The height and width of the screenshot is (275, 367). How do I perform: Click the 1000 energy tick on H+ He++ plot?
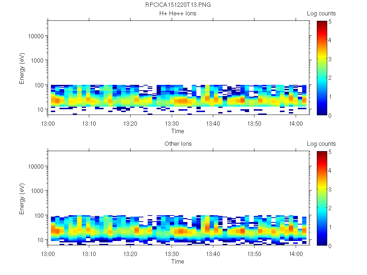click(x=37, y=61)
